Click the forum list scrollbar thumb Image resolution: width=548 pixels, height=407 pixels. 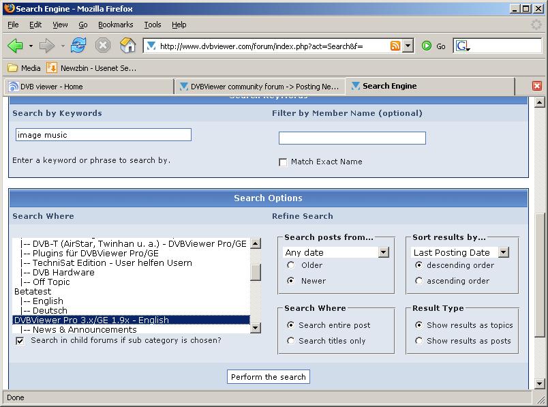pos(256,273)
